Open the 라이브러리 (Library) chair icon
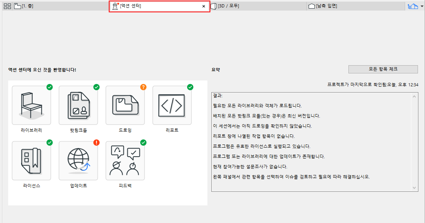 coord(31,105)
